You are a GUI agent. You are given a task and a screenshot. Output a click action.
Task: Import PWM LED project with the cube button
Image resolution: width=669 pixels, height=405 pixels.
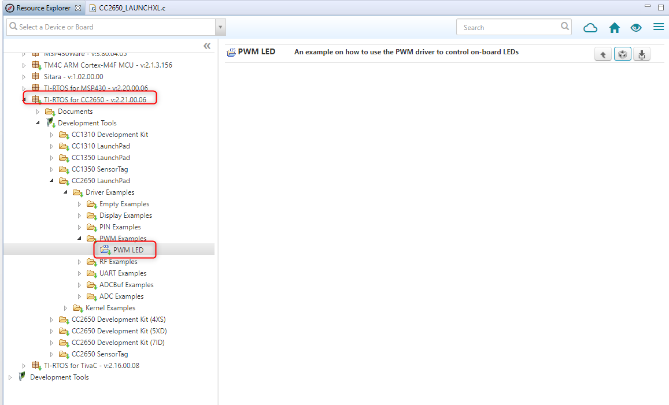(x=623, y=54)
